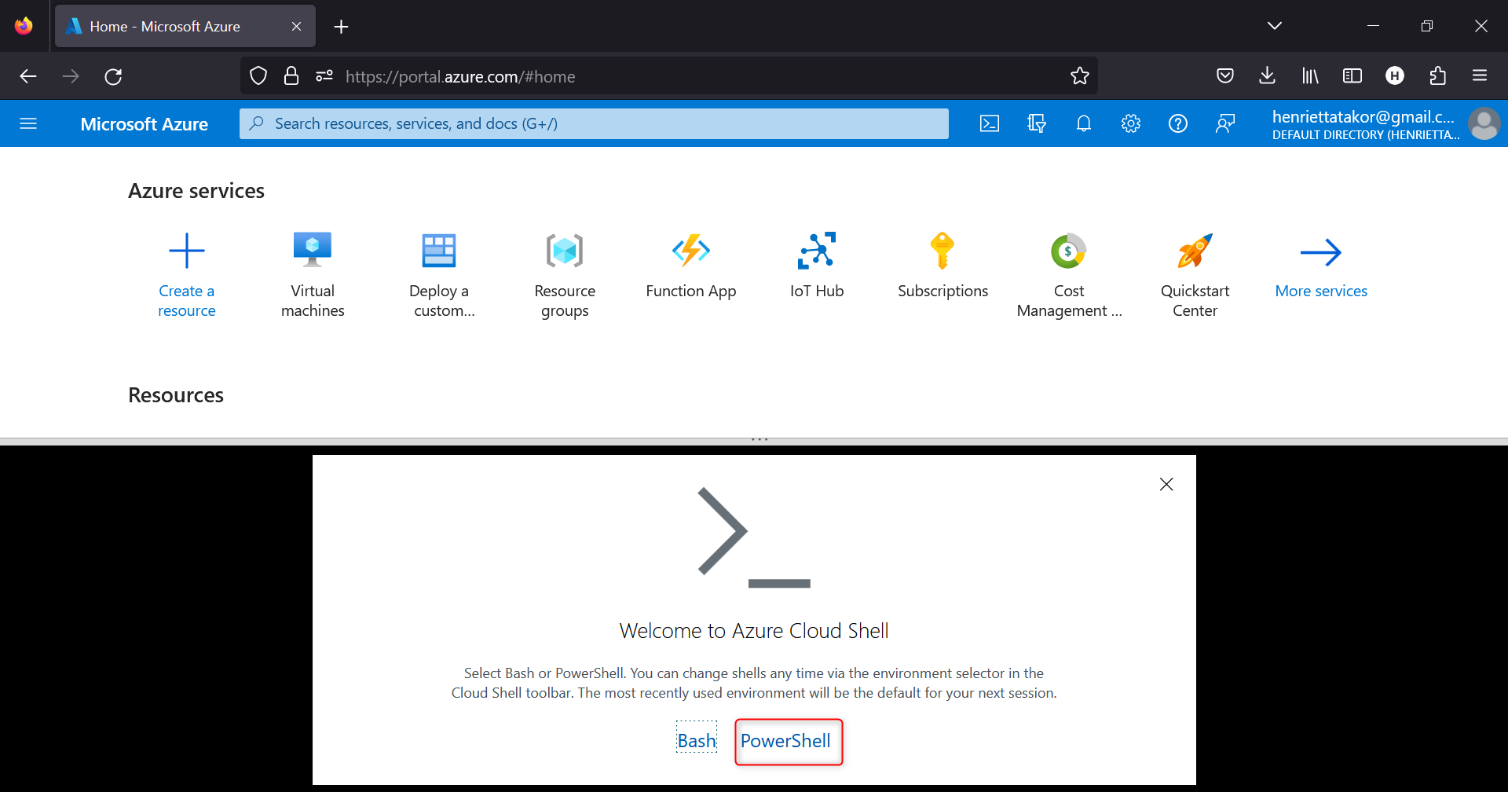Open site permissions icon in address bar
Image resolution: width=1508 pixels, height=792 pixels.
tap(324, 76)
